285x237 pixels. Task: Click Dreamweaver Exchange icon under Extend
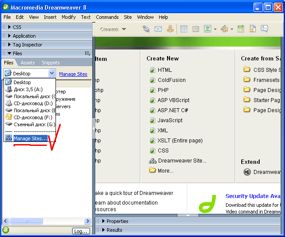tap(247, 172)
